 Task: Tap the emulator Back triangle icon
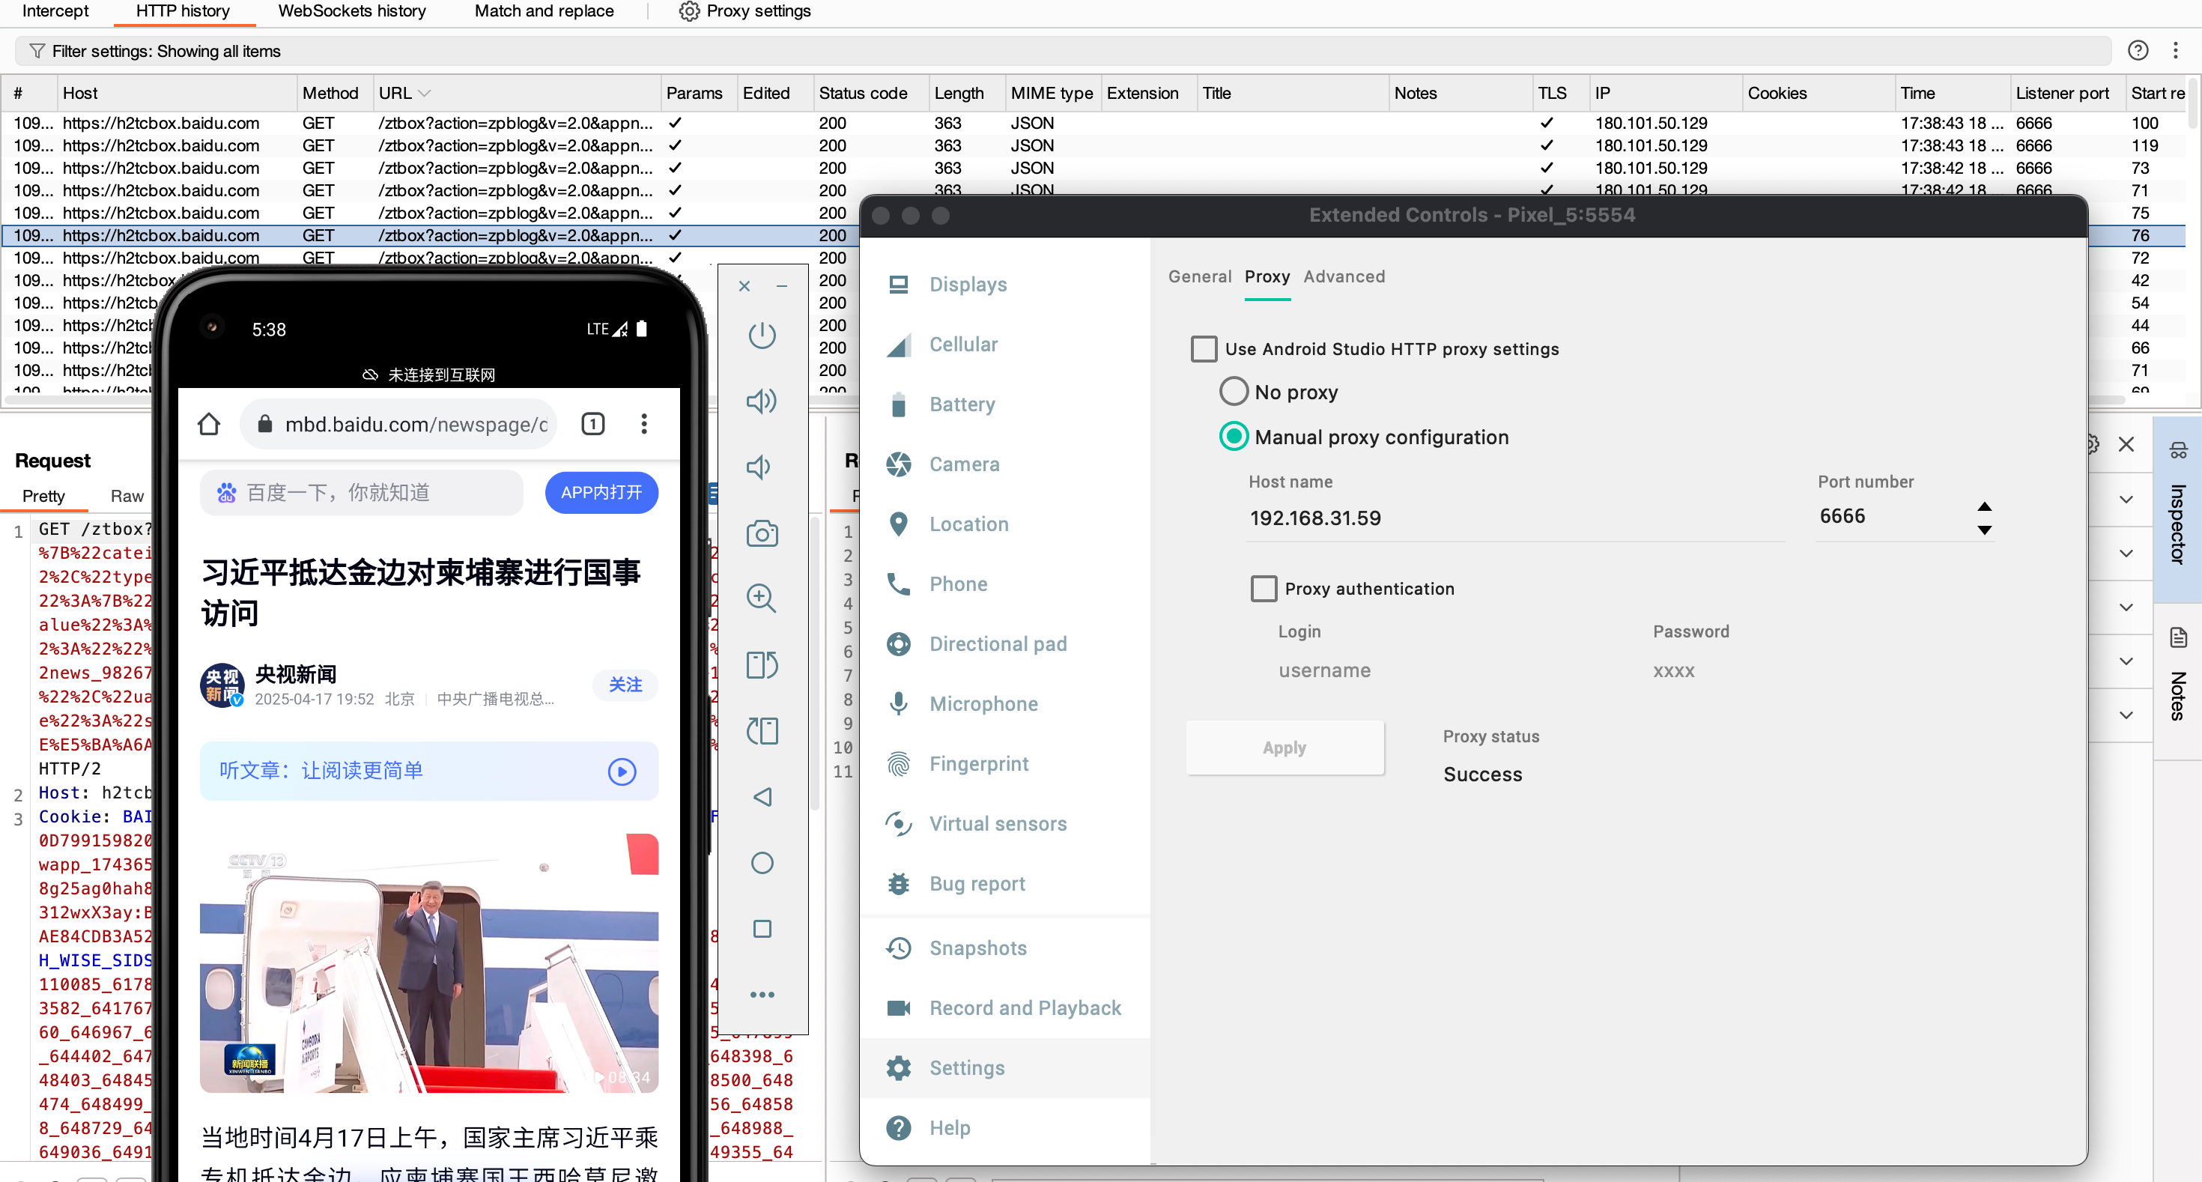(762, 796)
